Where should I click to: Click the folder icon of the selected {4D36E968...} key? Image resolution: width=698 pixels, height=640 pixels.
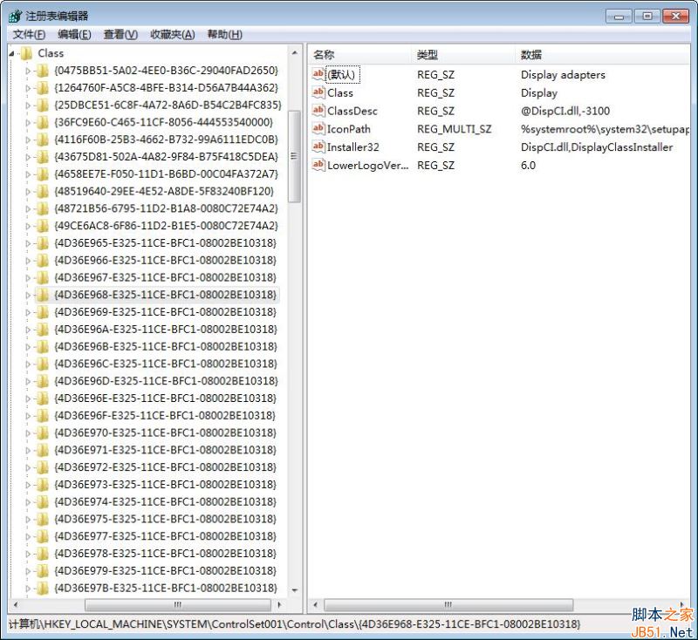[44, 294]
